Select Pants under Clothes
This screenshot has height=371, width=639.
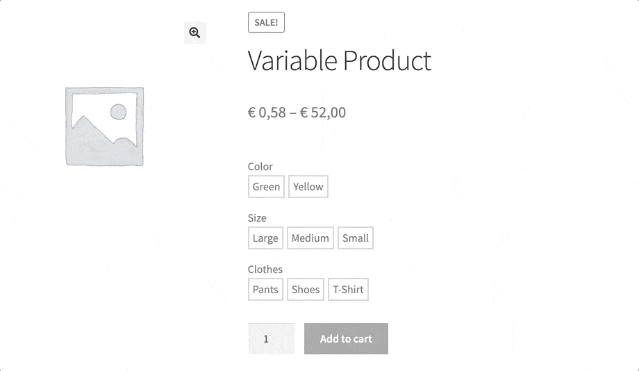265,290
